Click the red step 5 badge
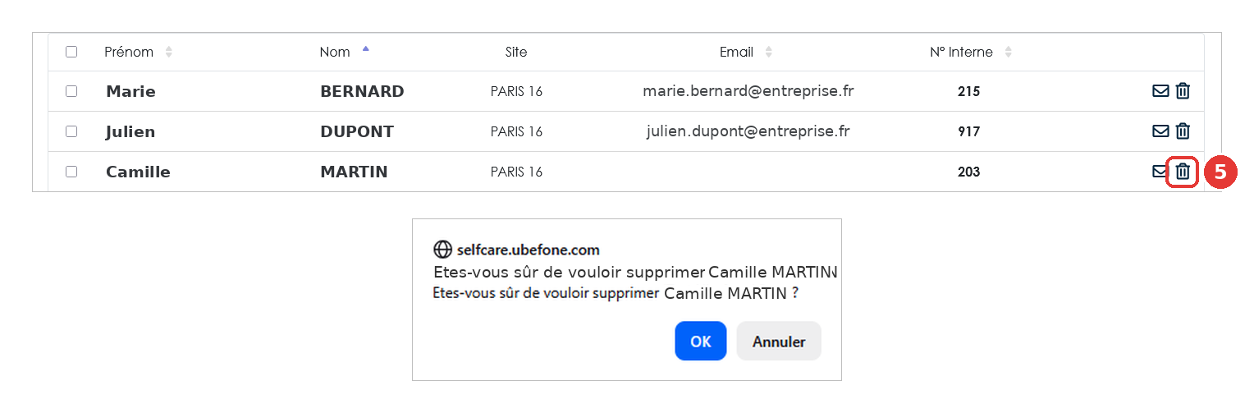This screenshot has width=1254, height=413. [1220, 172]
